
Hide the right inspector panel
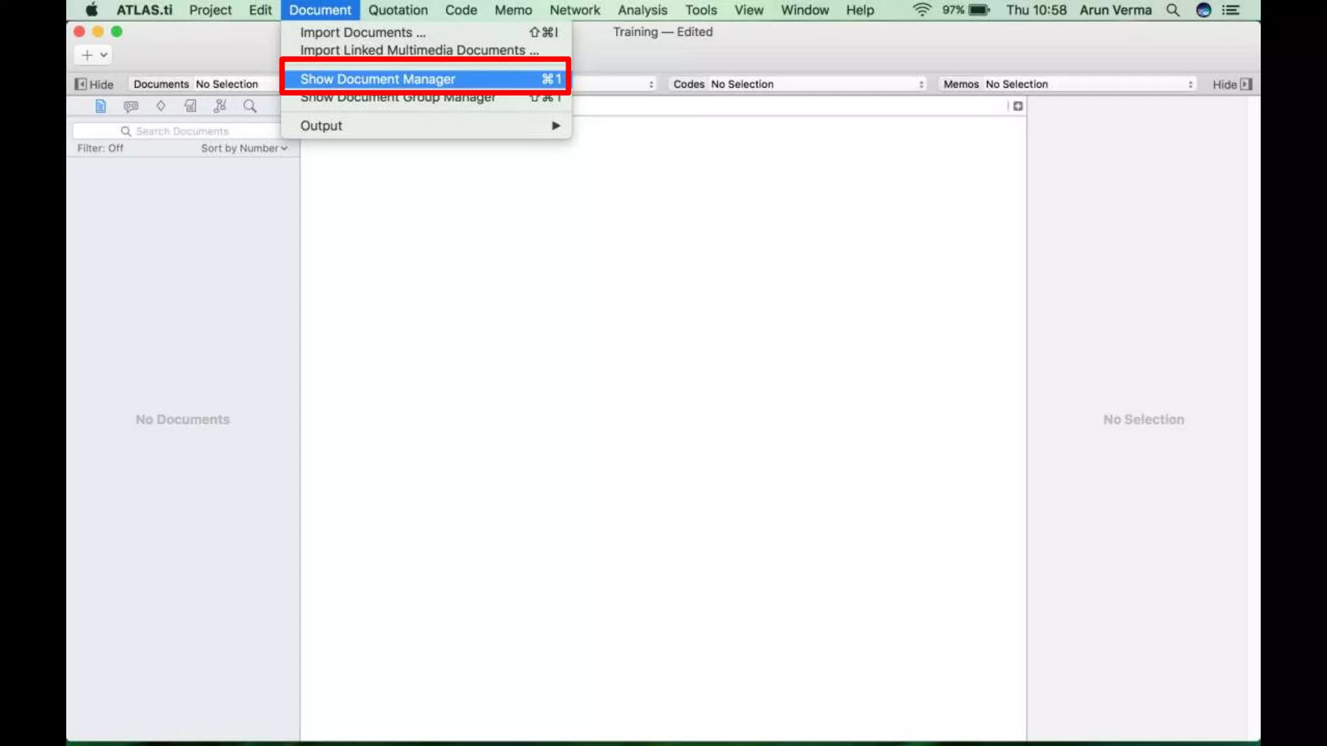pyautogui.click(x=1232, y=84)
